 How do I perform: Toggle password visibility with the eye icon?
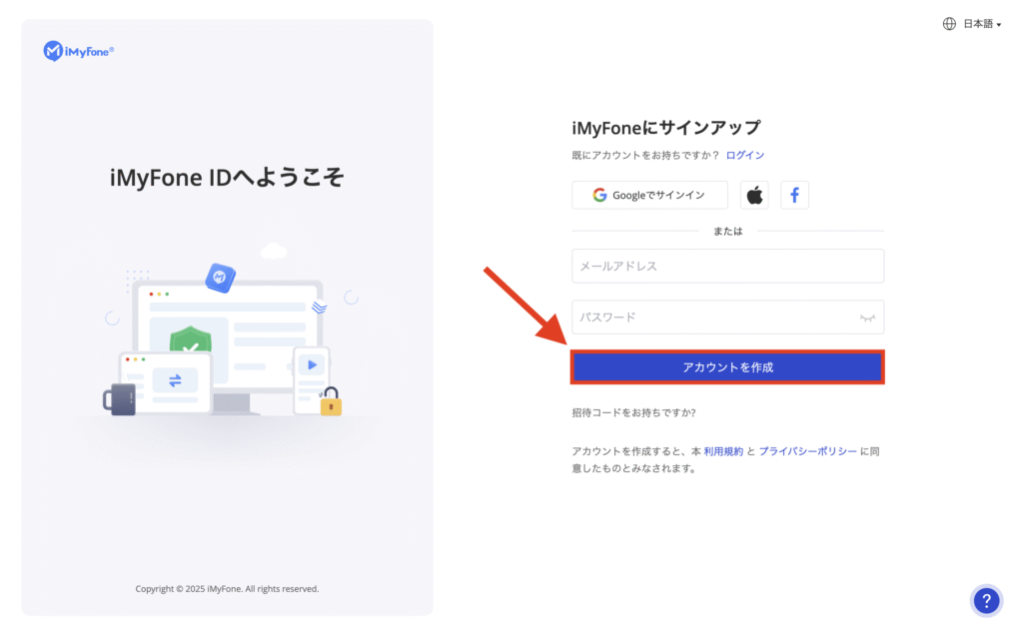point(867,318)
